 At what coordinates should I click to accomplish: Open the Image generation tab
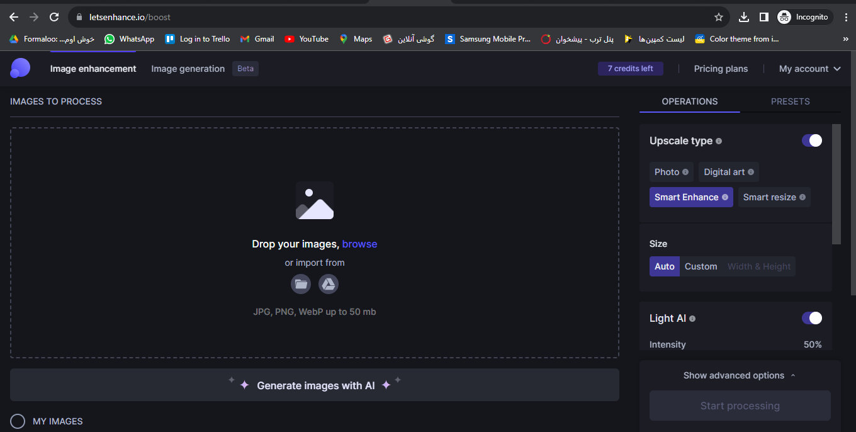tap(188, 69)
